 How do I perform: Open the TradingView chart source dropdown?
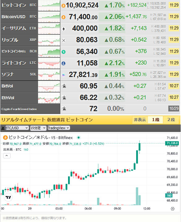(59, 128)
